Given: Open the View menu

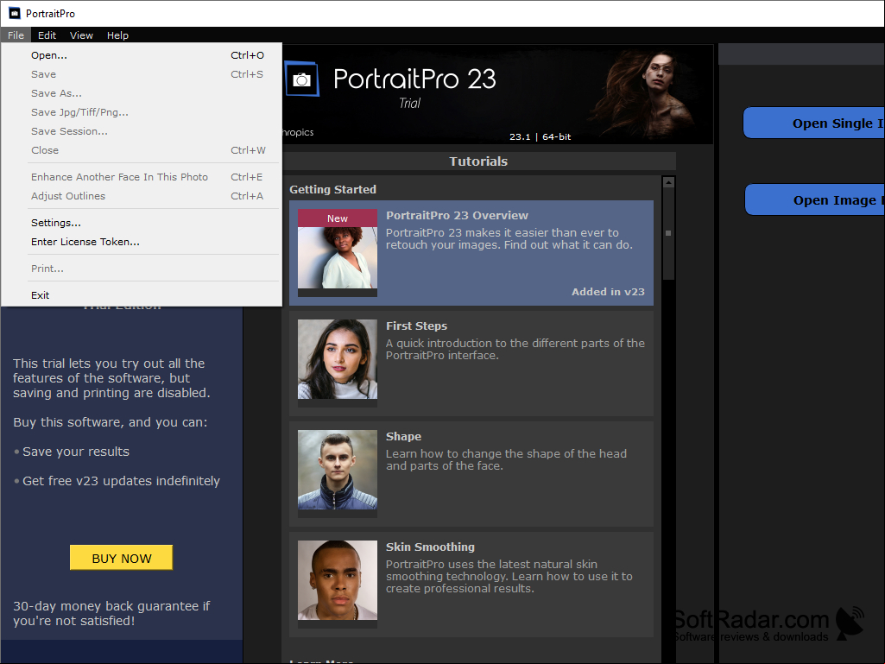Looking at the screenshot, I should pyautogui.click(x=81, y=35).
